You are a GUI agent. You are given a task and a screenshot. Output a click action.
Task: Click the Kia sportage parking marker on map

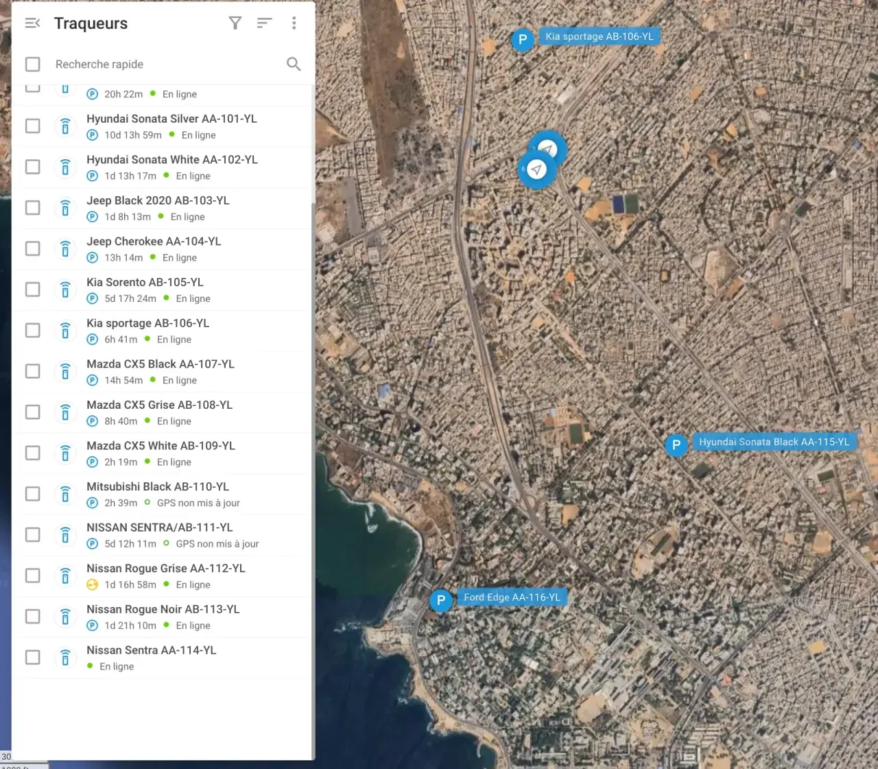[x=523, y=39]
